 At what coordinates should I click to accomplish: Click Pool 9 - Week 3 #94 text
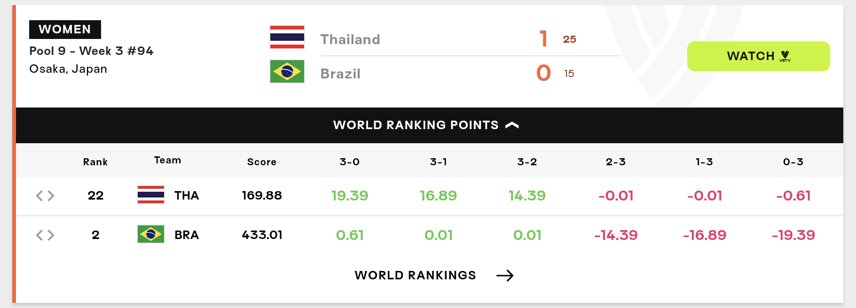pyautogui.click(x=91, y=51)
